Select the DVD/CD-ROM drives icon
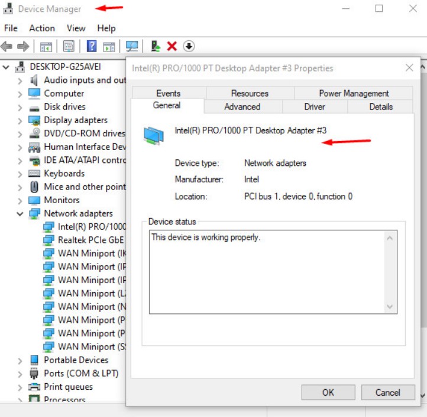The image size is (427, 417). [x=34, y=133]
